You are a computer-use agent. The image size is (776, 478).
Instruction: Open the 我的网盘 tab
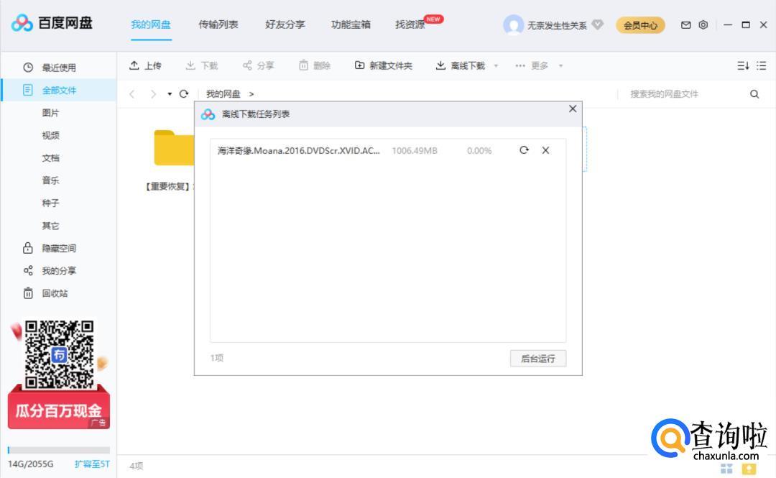151,24
